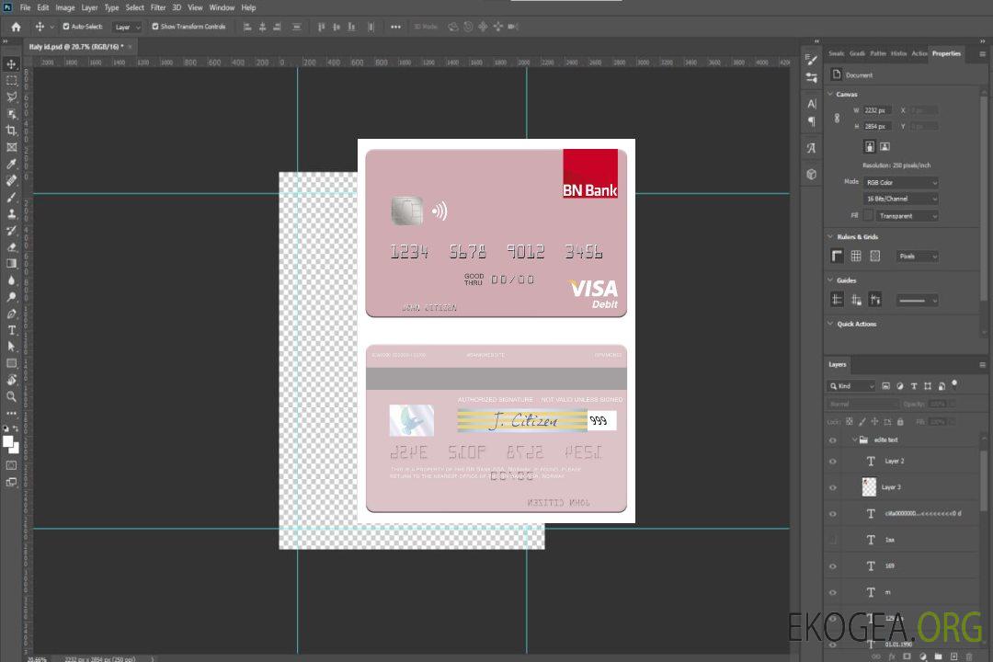
Task: Open the Glyphs panel icon
Action: click(x=812, y=148)
